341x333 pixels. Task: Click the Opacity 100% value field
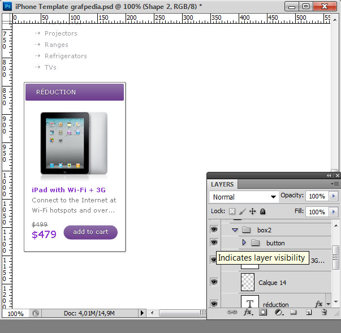pos(317,196)
